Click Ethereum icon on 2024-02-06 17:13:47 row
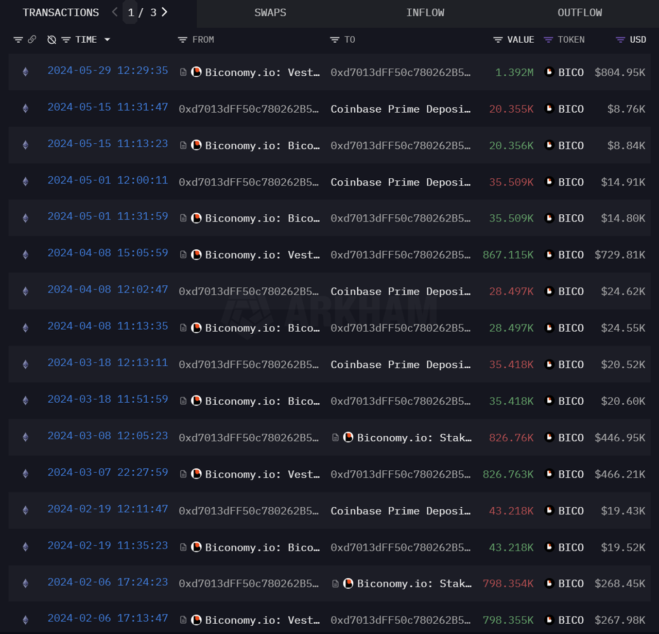 coord(26,620)
